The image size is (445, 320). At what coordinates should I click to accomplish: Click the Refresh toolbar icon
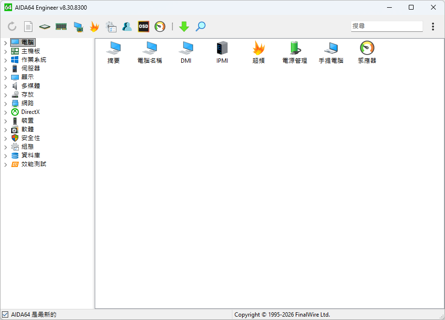[12, 27]
